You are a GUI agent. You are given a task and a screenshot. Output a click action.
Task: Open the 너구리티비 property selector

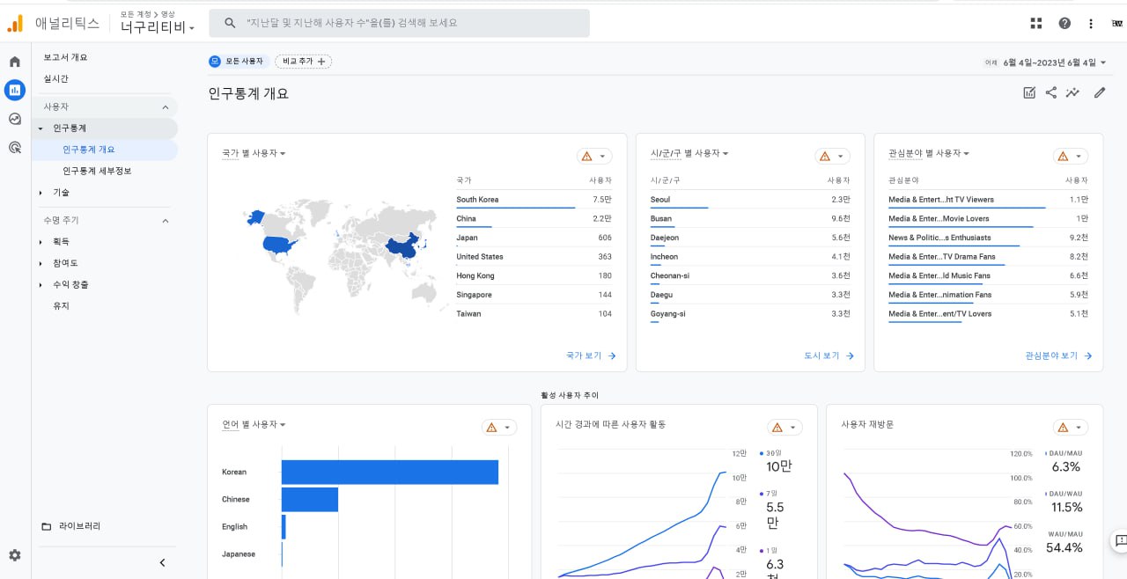(x=158, y=27)
